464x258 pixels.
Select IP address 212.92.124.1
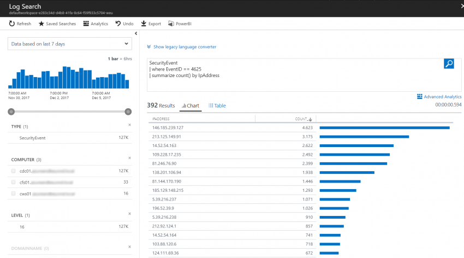[x=164, y=226]
